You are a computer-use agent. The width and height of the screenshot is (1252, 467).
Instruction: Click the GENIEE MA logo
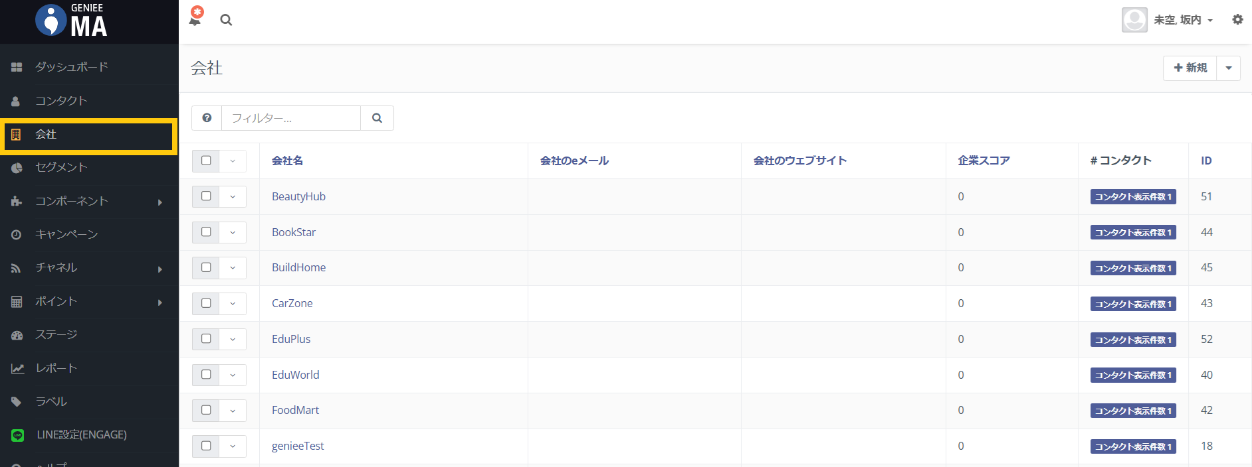[x=72, y=21]
